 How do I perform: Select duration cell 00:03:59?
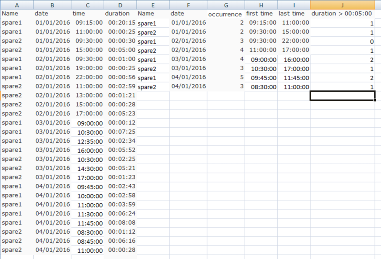tap(120, 205)
